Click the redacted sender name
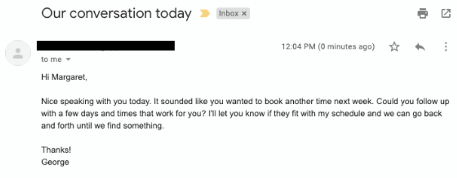The width and height of the screenshot is (457, 178). click(106, 45)
